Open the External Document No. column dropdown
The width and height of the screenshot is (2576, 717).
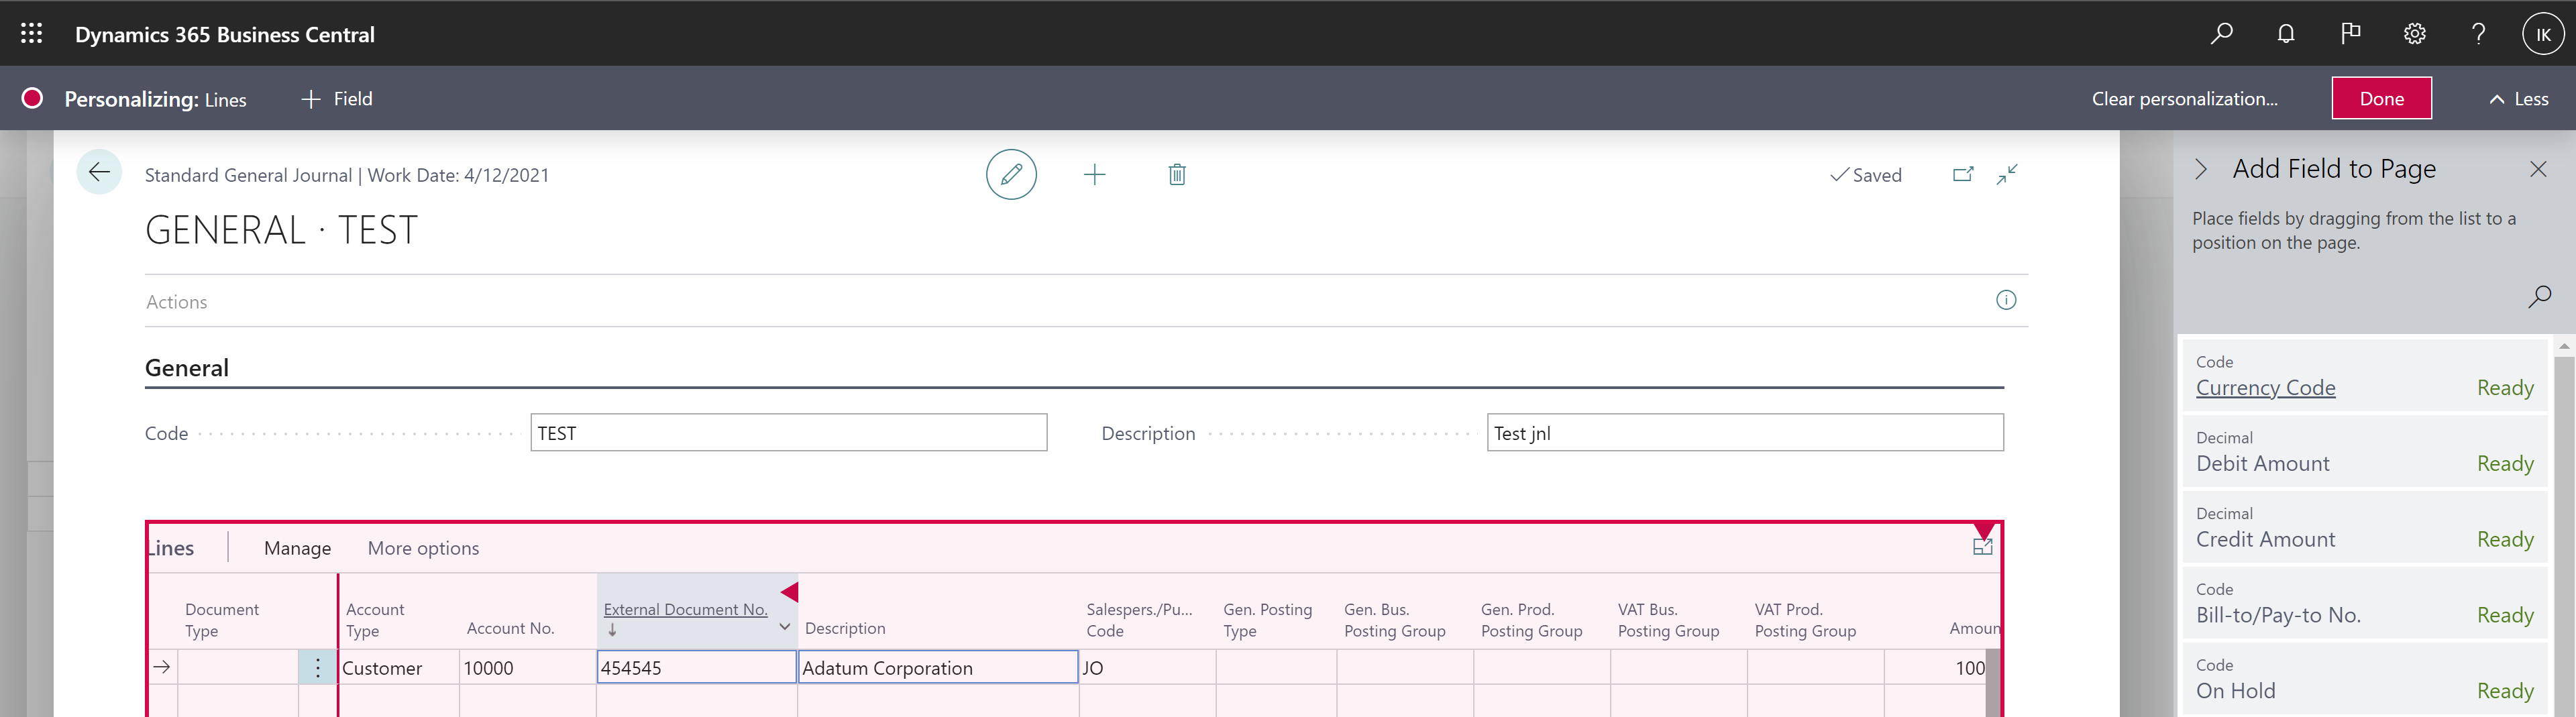(x=785, y=627)
